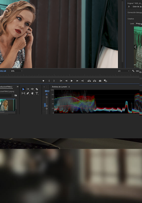Select the Type tool

pos(37,93)
